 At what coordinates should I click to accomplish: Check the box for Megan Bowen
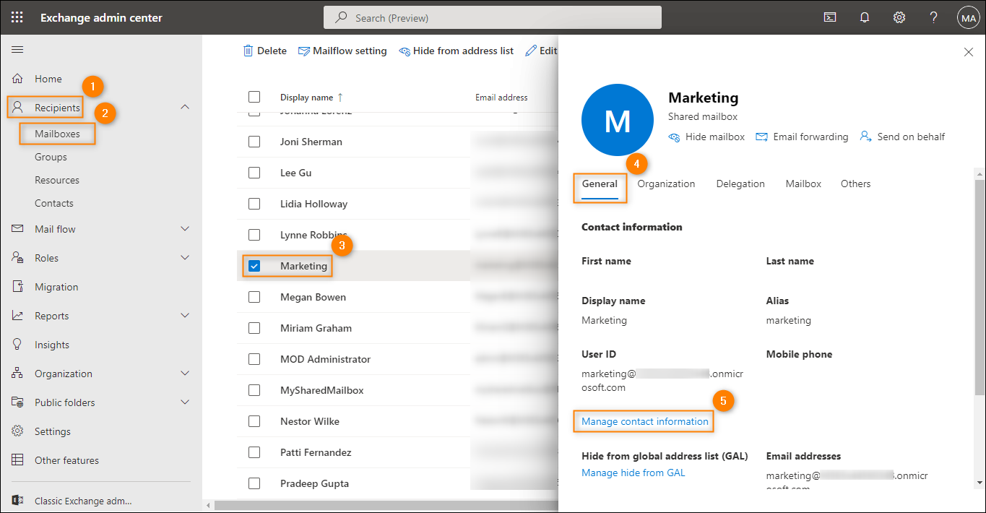[254, 297]
